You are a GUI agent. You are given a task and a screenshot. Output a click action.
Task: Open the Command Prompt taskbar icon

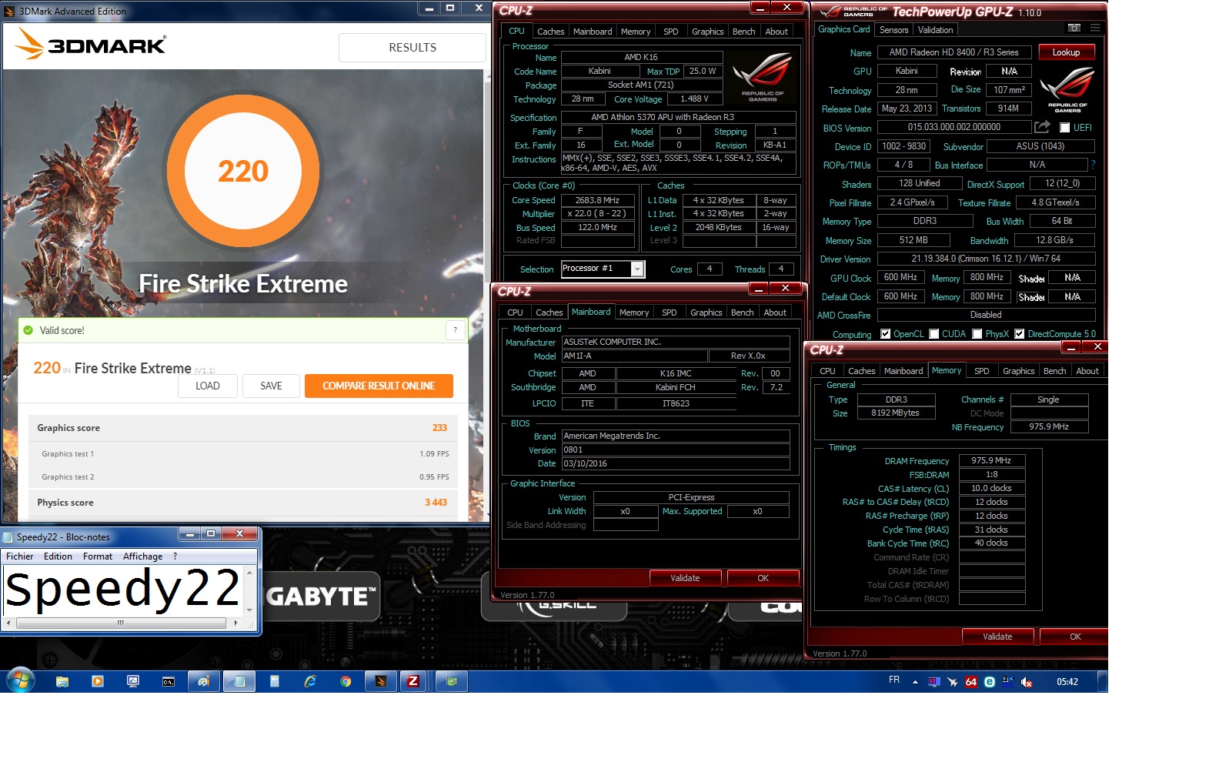(169, 681)
